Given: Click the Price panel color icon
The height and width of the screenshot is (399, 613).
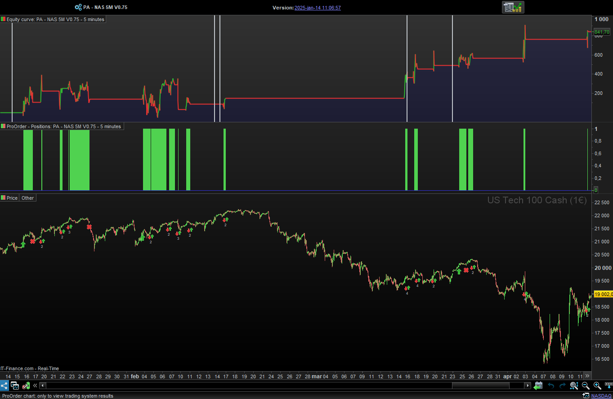Looking at the screenshot, I should click(x=3, y=198).
